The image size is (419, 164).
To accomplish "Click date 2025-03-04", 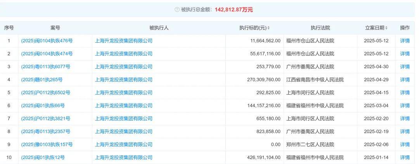I will 376,105.
